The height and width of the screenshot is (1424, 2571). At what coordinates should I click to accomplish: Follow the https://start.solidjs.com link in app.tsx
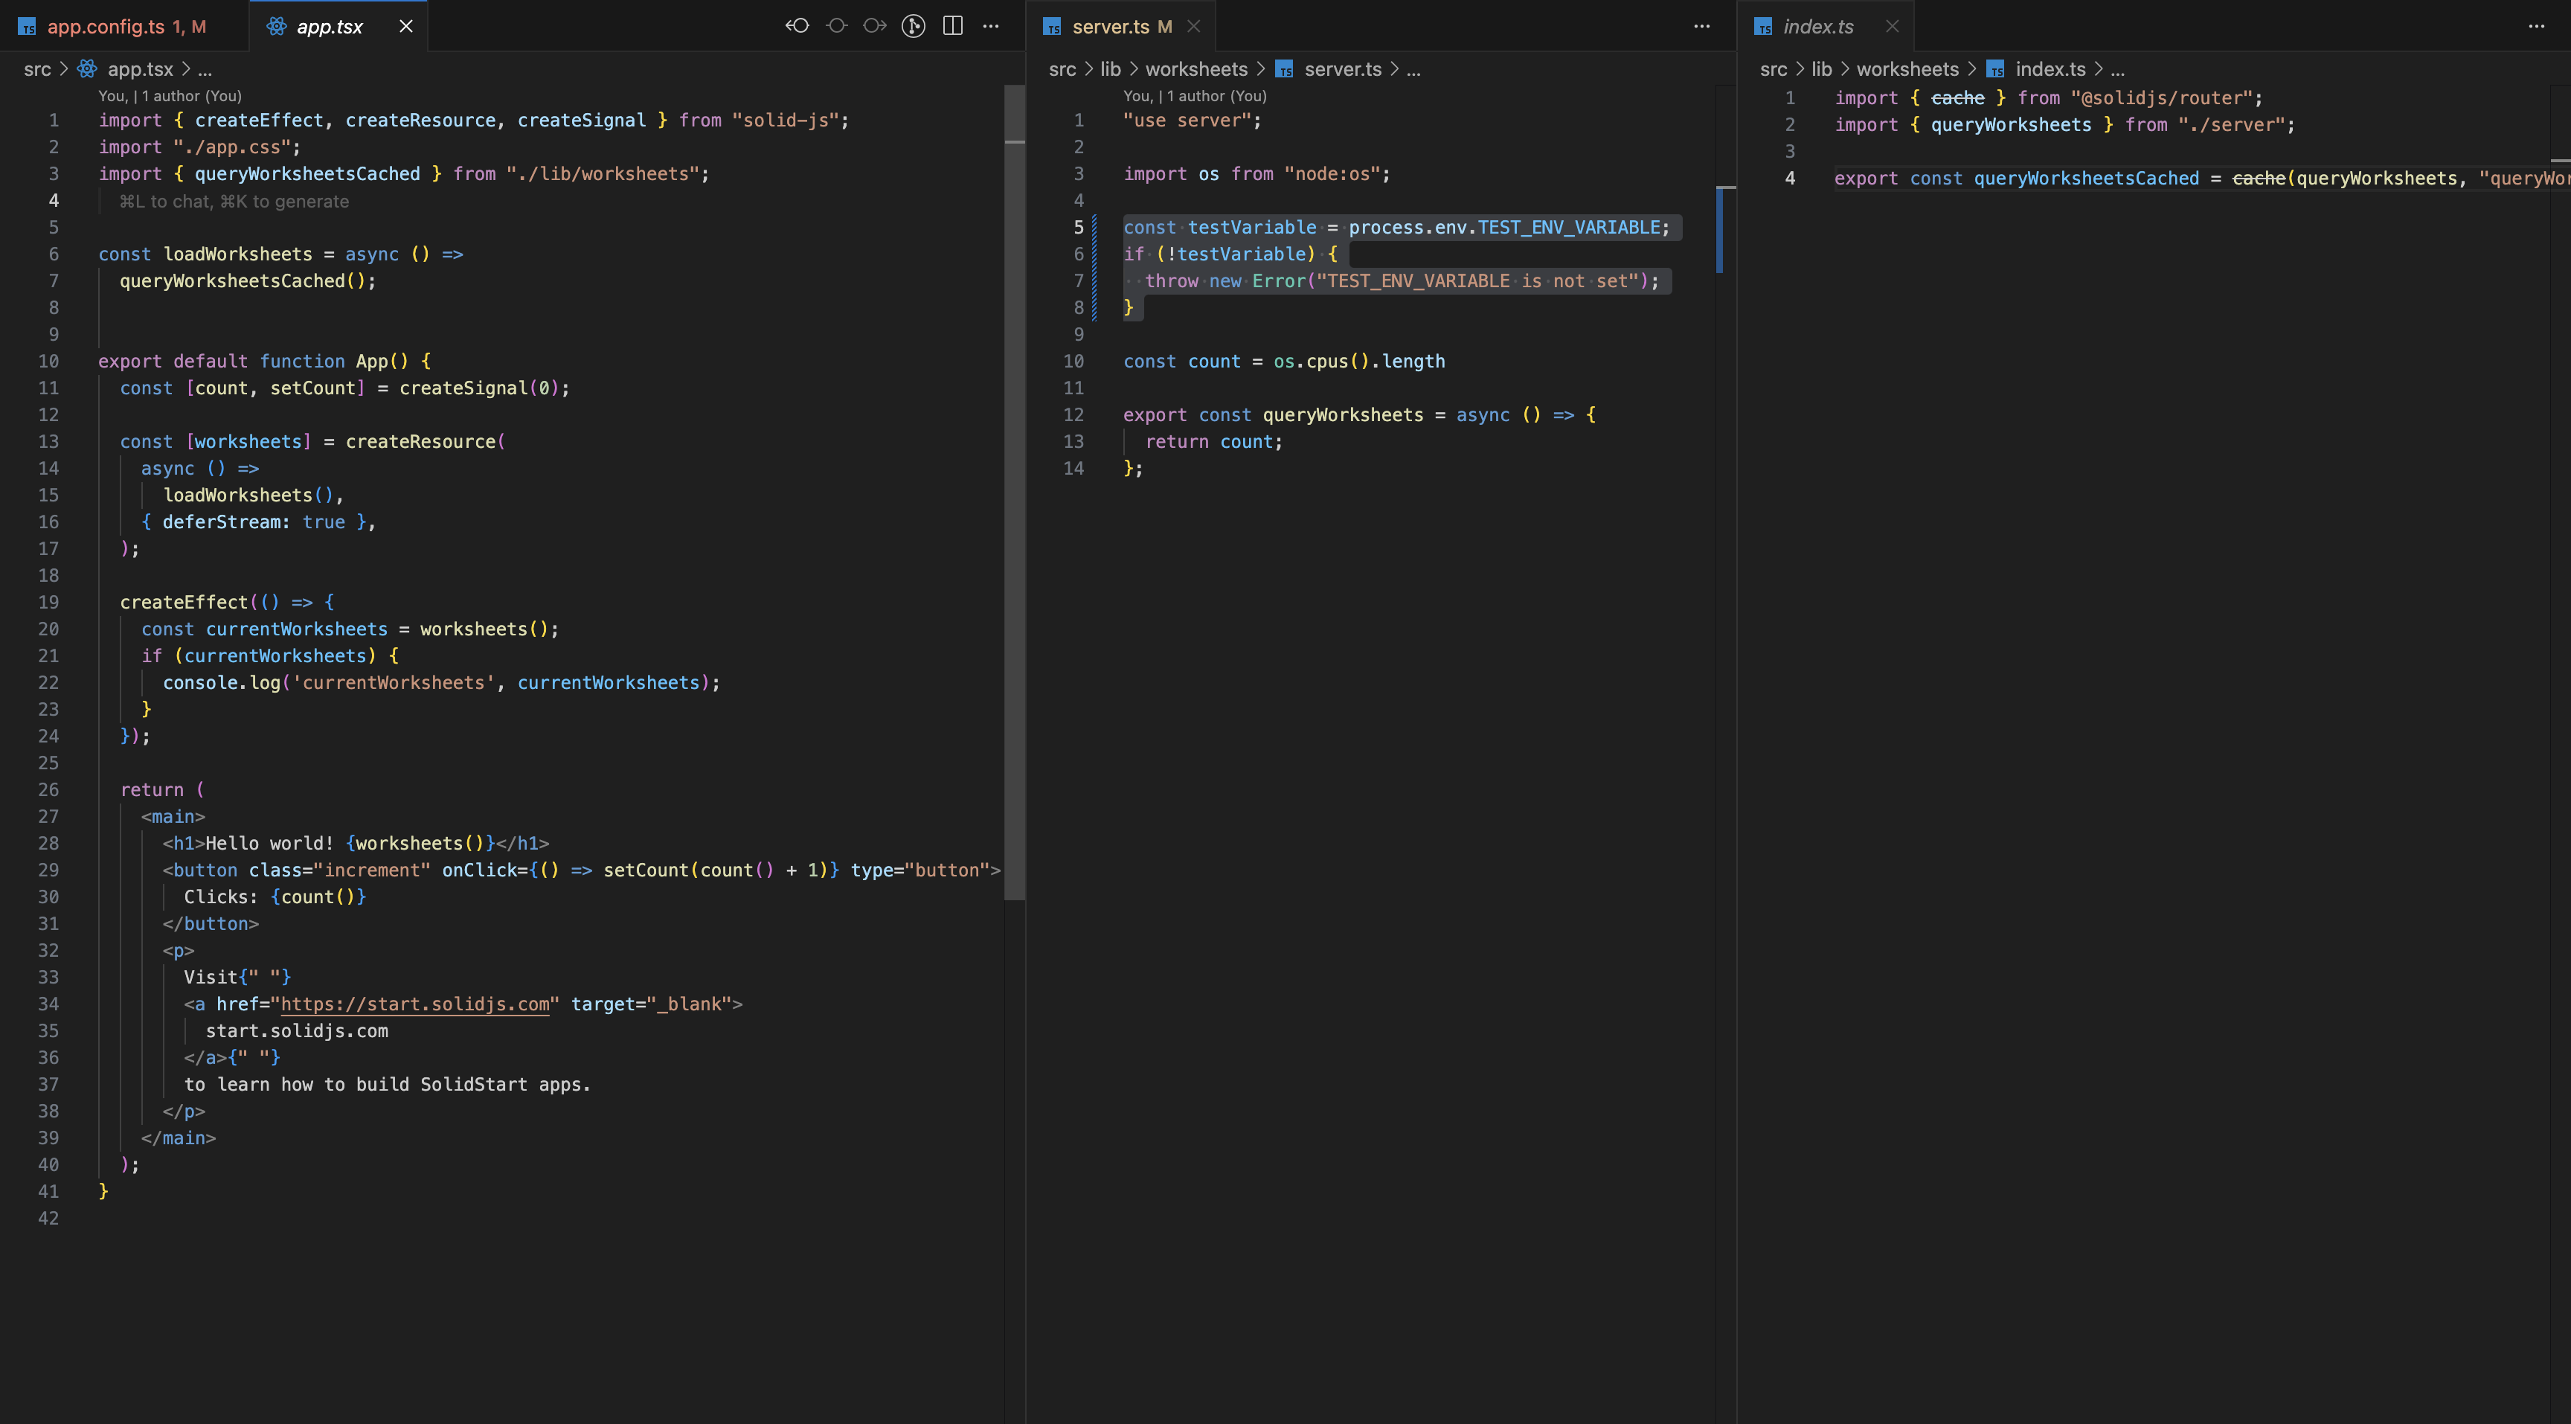coord(415,1004)
